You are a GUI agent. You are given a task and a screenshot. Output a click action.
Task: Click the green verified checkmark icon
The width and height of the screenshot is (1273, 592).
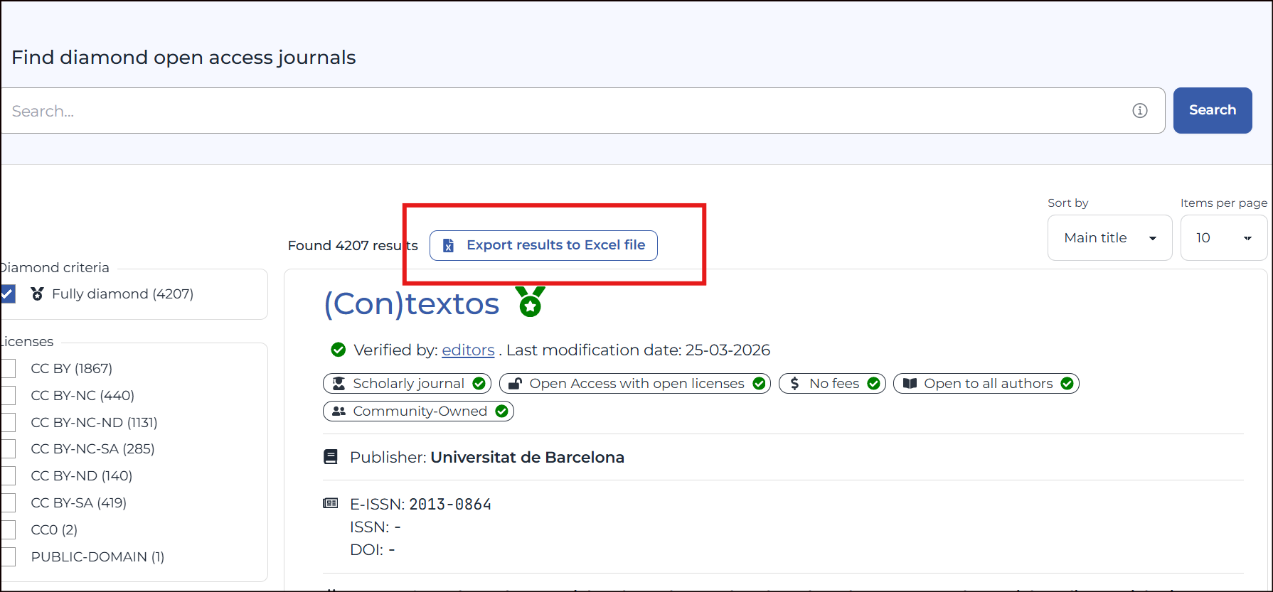click(339, 350)
